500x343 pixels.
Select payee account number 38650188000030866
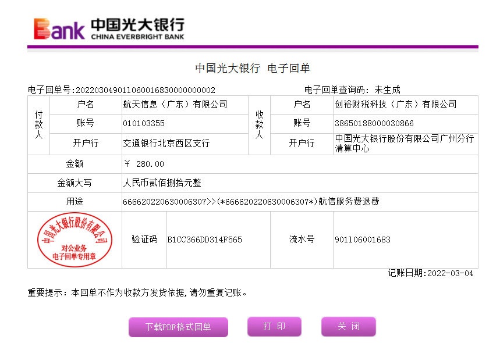point(374,123)
